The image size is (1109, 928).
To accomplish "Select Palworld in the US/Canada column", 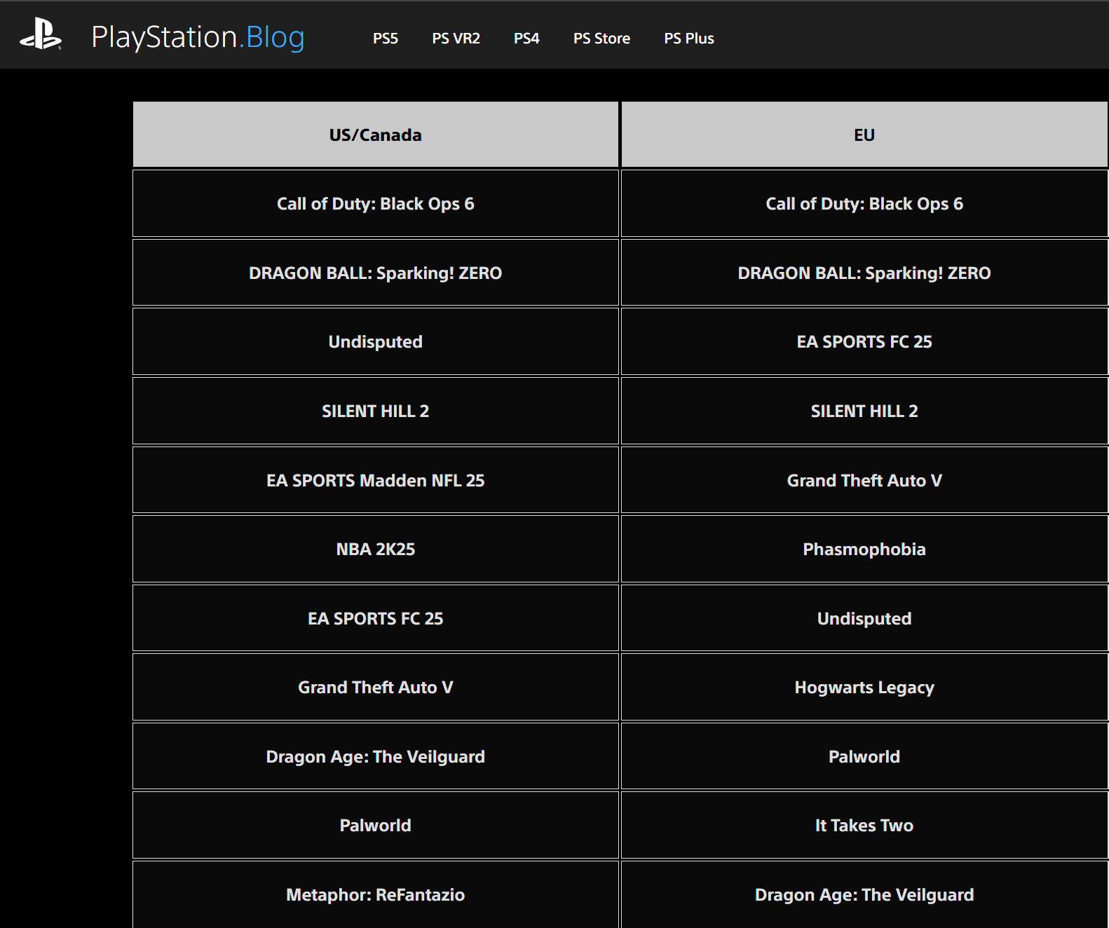I will 376,825.
